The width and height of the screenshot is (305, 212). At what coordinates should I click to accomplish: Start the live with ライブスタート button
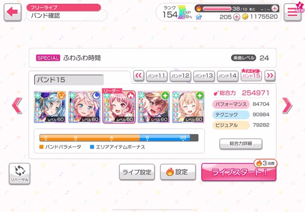[239, 172]
